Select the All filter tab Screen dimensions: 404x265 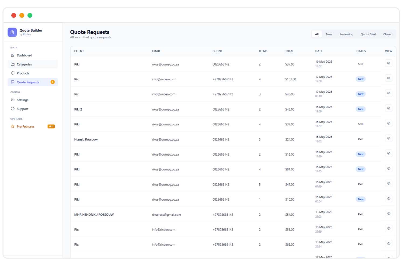(317, 34)
